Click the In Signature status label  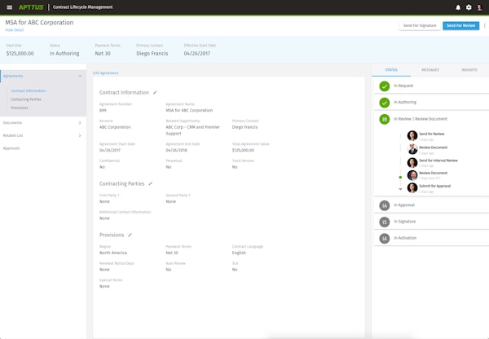[404, 222]
